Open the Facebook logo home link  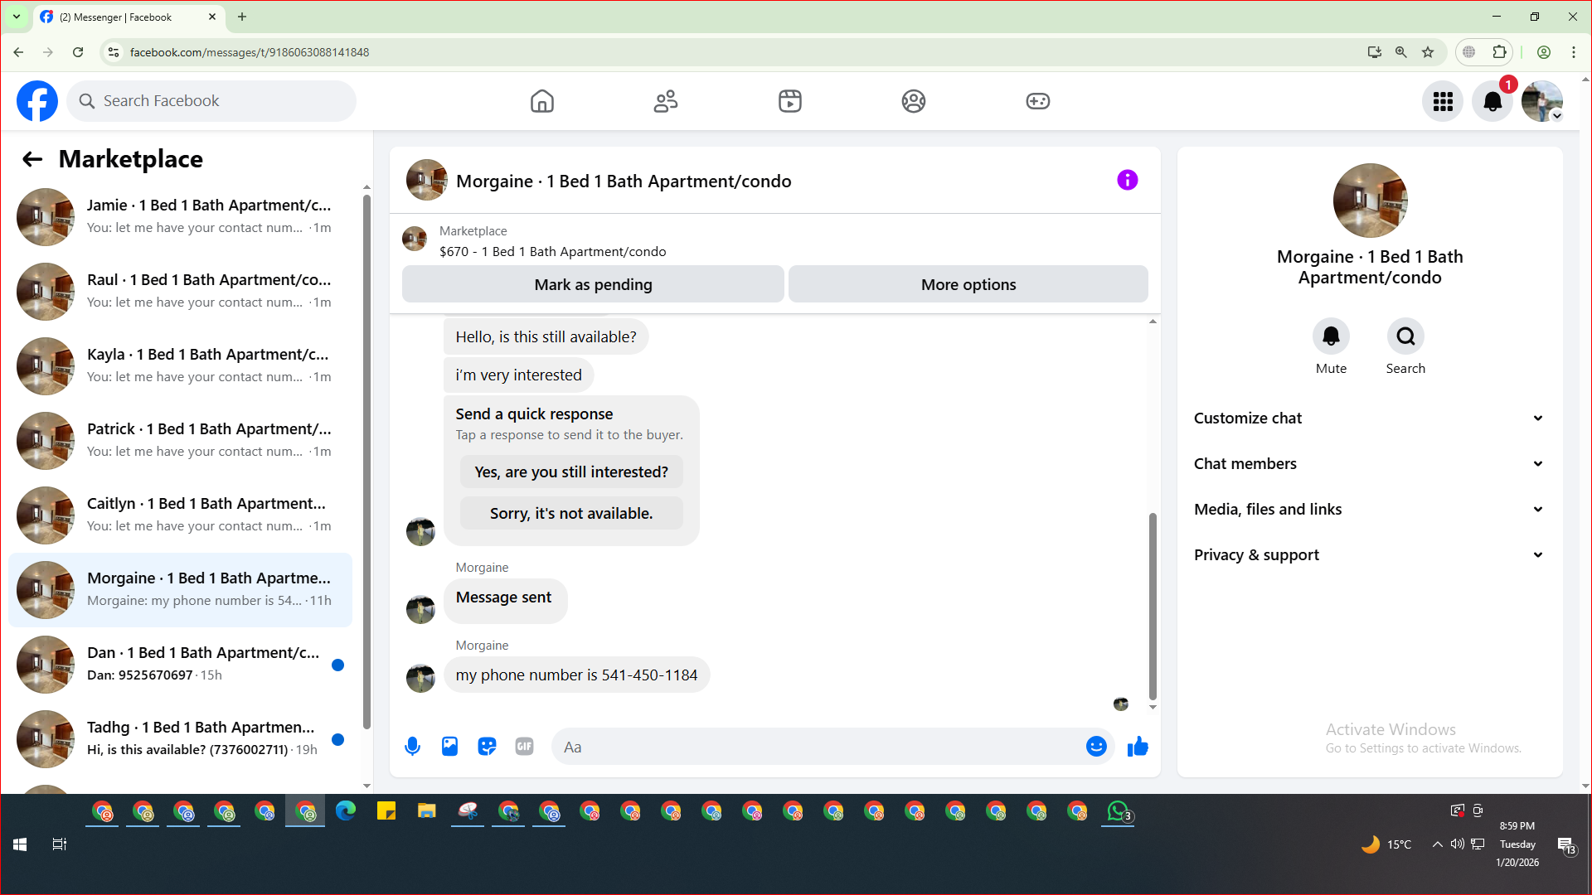coord(37,101)
